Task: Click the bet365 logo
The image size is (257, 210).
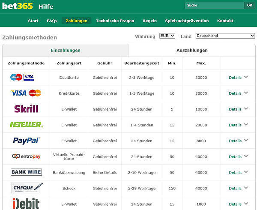Action: (18, 6)
